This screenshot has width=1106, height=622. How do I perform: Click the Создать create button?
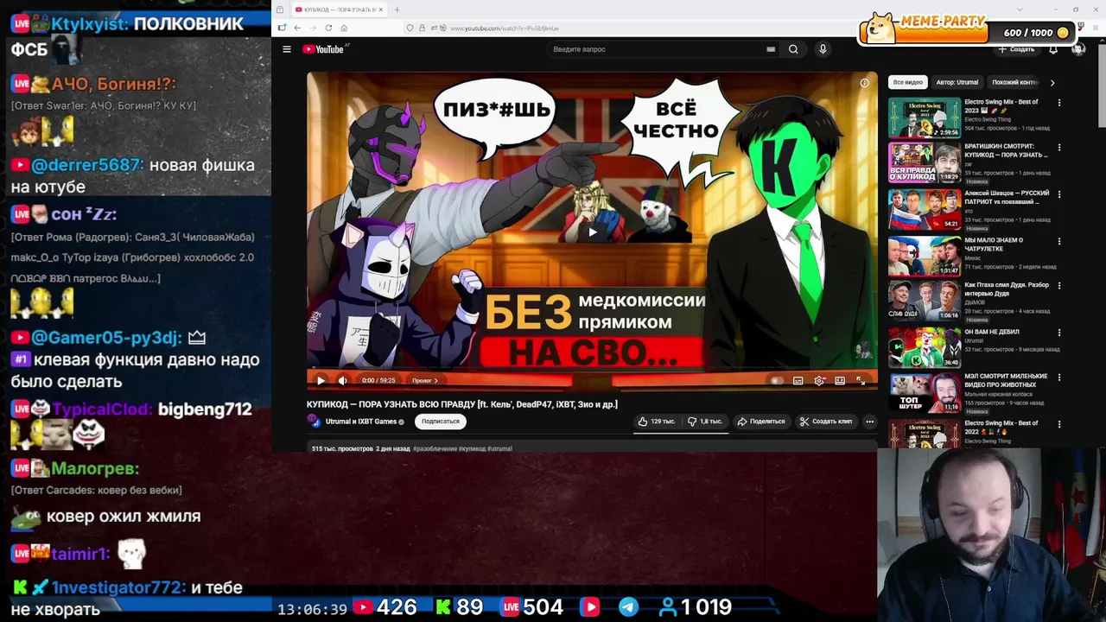click(1016, 49)
